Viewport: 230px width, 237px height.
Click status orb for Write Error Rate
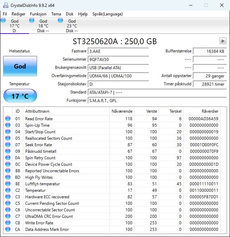click(8, 223)
